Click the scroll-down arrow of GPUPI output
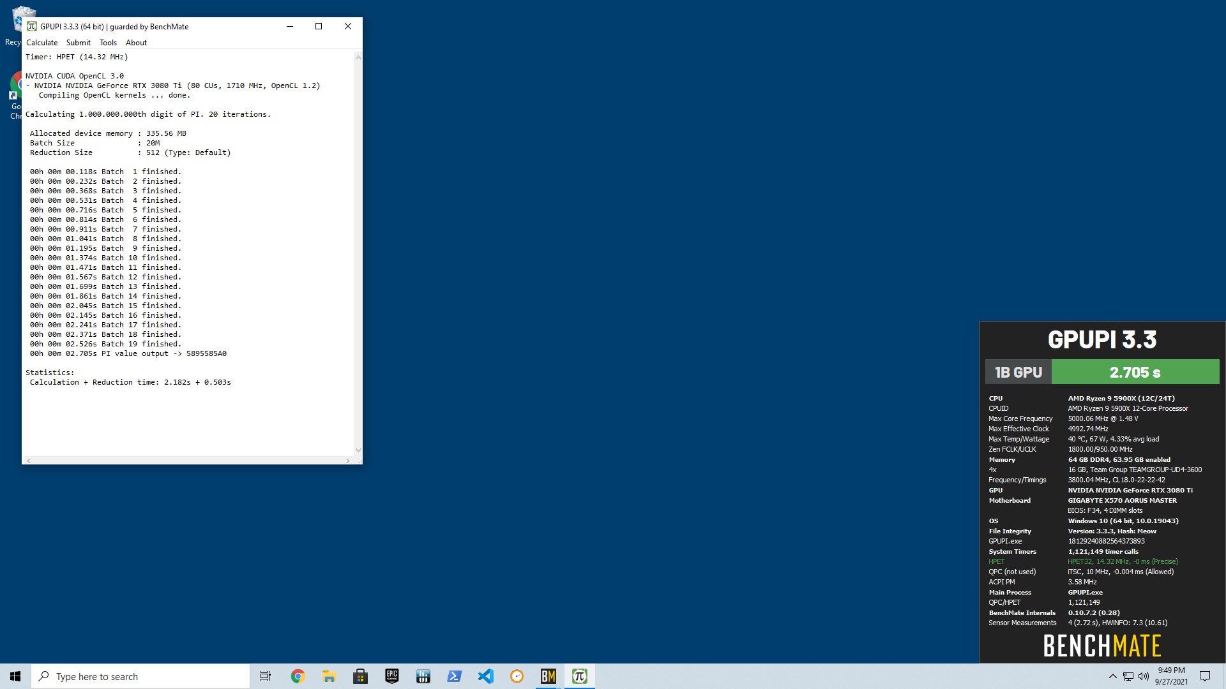1226x689 pixels. [x=358, y=450]
